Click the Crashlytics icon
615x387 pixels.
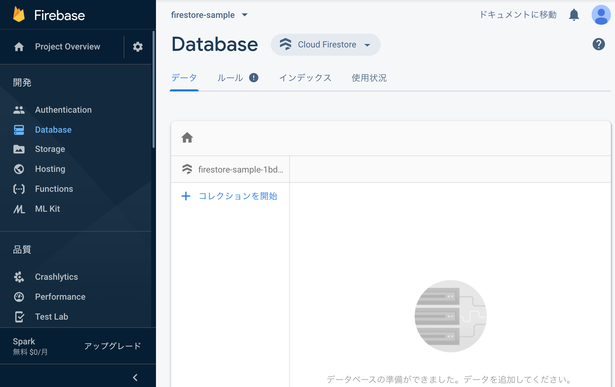coord(19,277)
